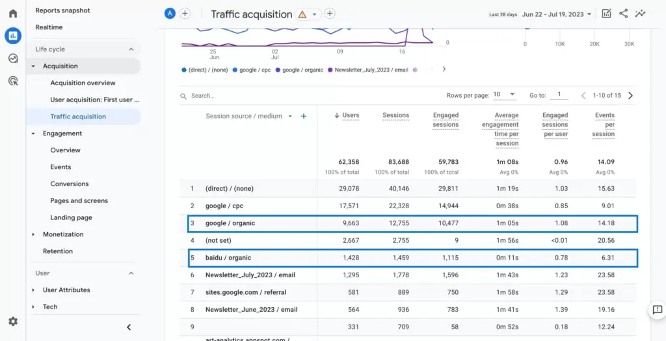Open the Engagement Overview report

[x=66, y=150]
